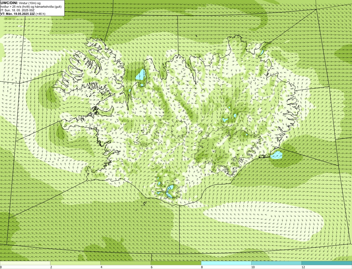Click the teal legend swatch above 12
Screen dimensions: 352x269
(x=327, y=263)
